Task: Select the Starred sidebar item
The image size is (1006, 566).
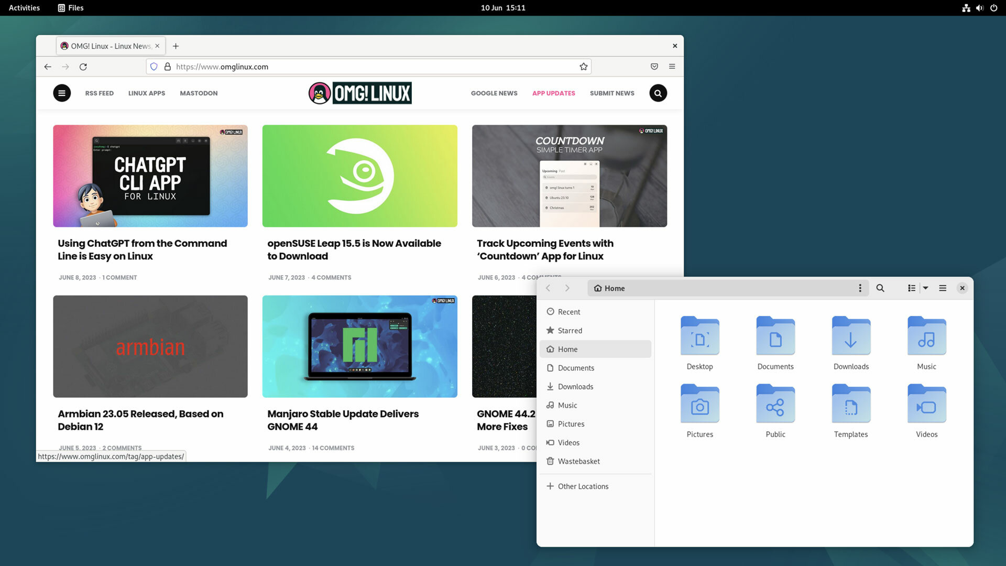Action: [570, 330]
